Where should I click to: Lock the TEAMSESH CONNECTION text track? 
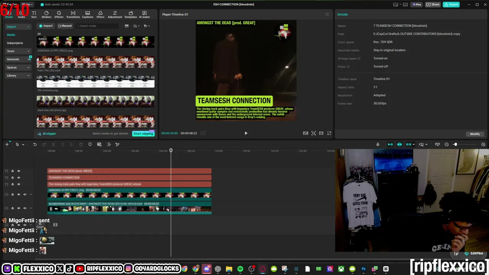point(12,178)
